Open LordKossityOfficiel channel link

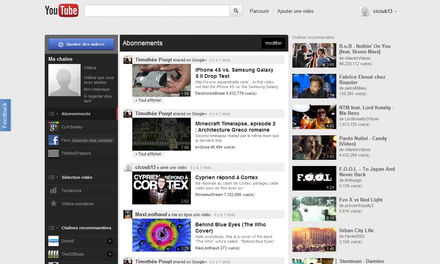[362, 119]
